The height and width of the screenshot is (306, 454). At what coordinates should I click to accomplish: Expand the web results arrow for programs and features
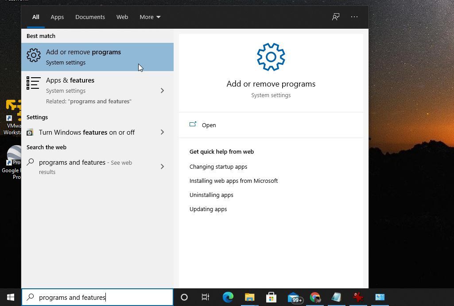[x=162, y=166]
